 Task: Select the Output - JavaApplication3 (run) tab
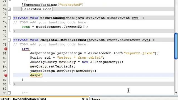coord(23,99)
